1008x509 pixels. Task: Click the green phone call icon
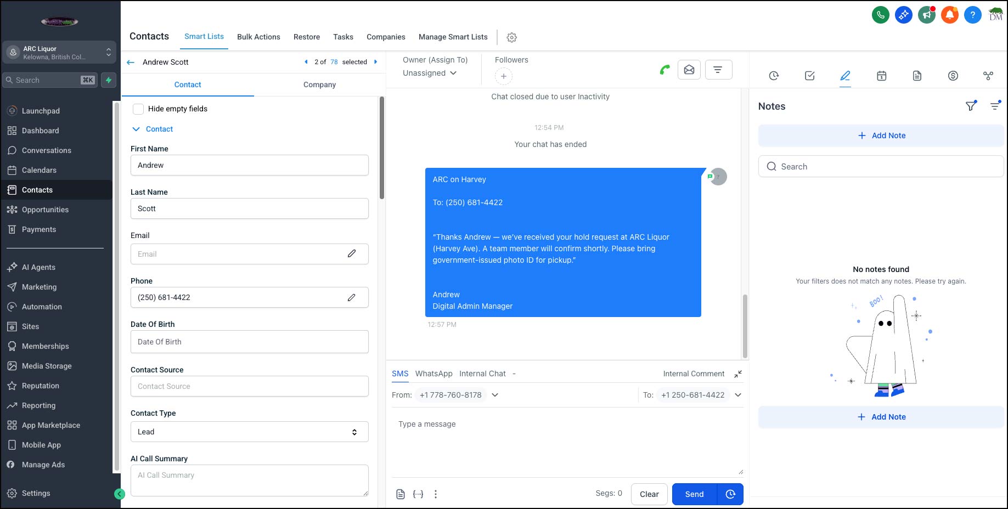[665, 70]
